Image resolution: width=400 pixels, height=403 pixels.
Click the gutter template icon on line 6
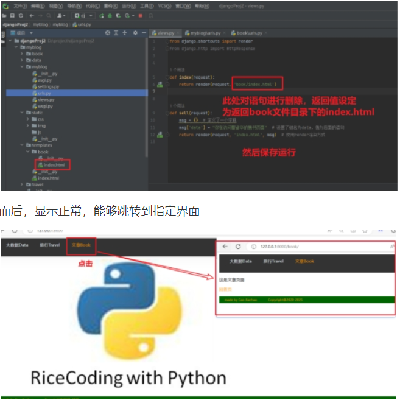point(160,84)
